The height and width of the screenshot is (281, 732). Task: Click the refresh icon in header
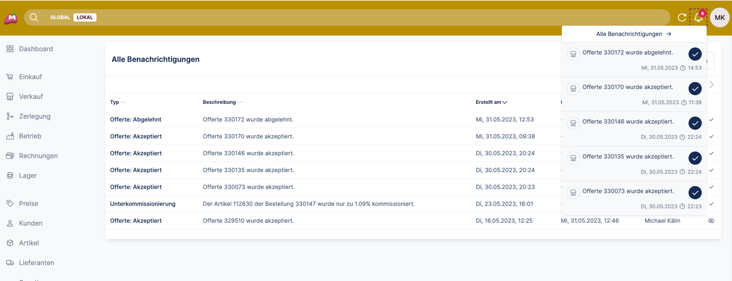pyautogui.click(x=681, y=18)
